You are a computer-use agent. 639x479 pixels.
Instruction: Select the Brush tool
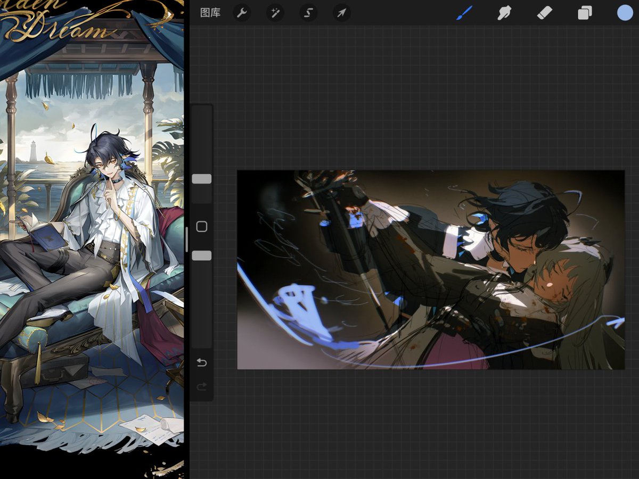[x=464, y=13]
